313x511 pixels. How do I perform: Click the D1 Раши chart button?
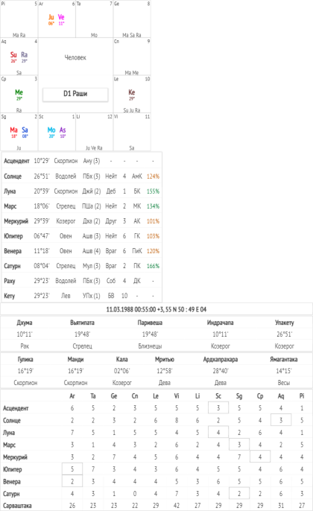point(75,95)
